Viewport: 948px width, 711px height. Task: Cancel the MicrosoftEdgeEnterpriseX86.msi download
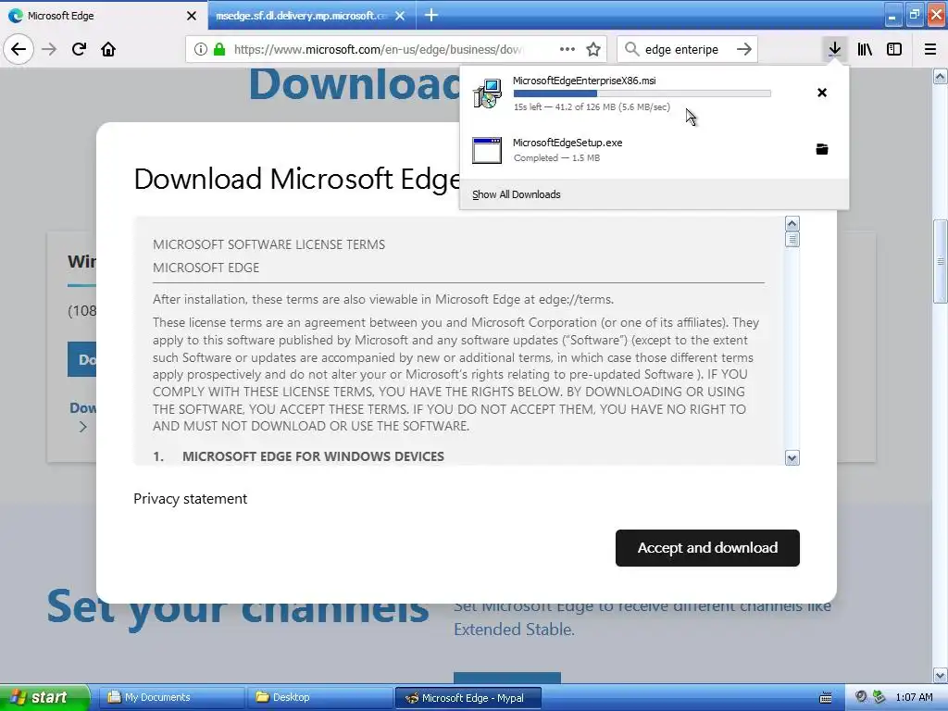[822, 93]
